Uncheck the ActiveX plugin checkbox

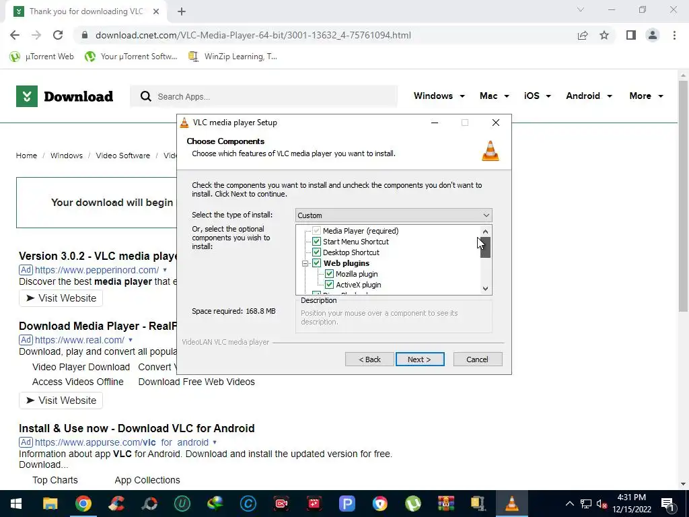coord(329,285)
